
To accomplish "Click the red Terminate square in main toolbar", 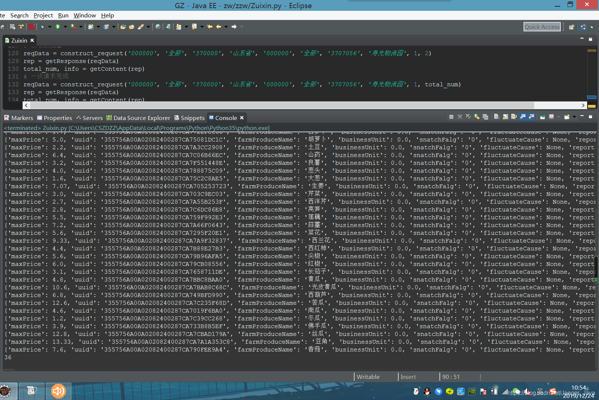I will pyautogui.click(x=31, y=27).
